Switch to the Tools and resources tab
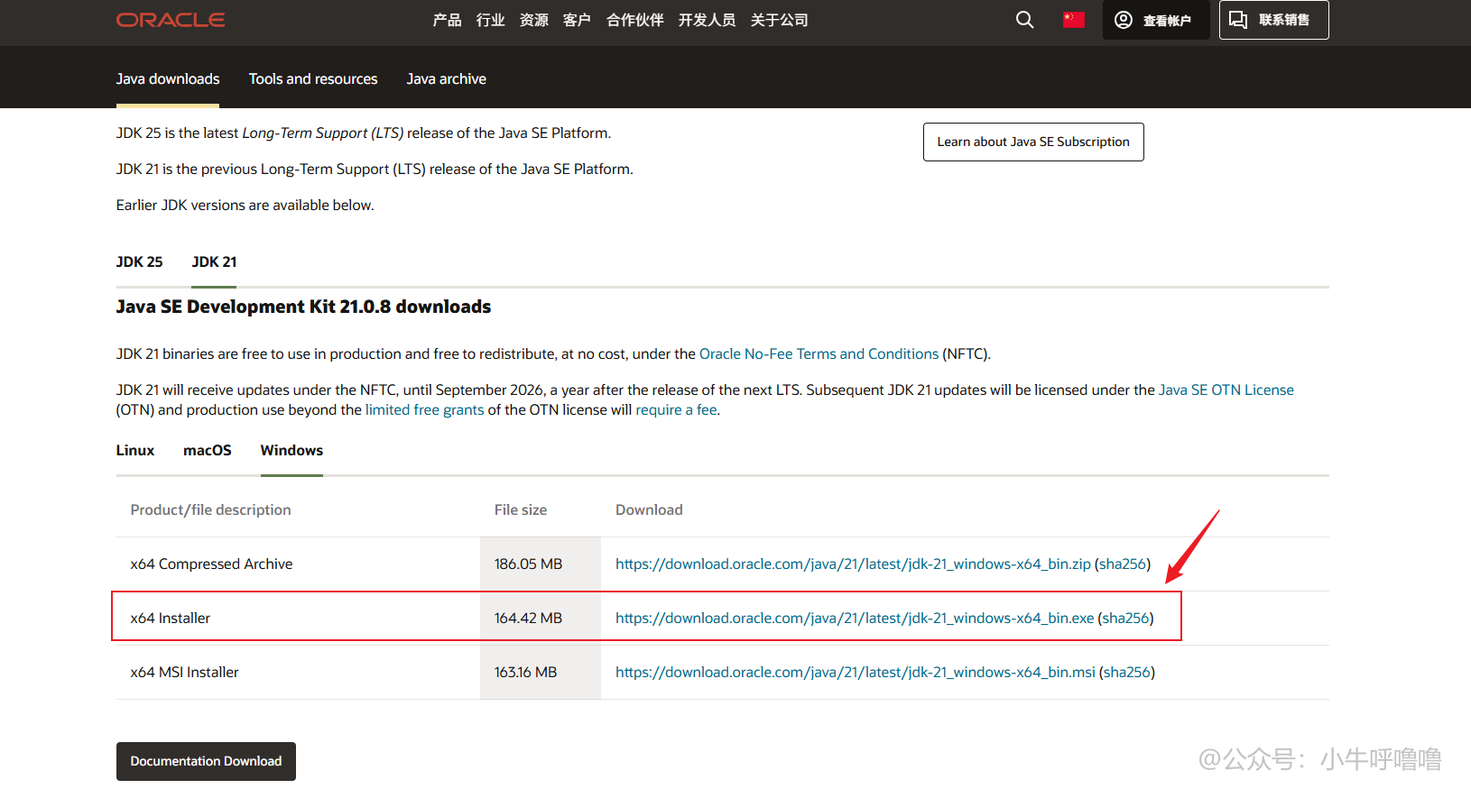This screenshot has height=798, width=1471. pos(313,79)
